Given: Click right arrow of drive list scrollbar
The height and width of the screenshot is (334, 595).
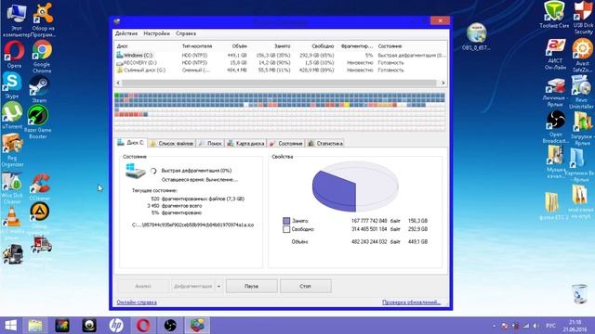Looking at the screenshot, I should coord(443,83).
